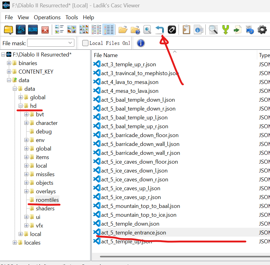Click the green arrow export document icon
This screenshot has width=270, height=265.
[238, 30]
